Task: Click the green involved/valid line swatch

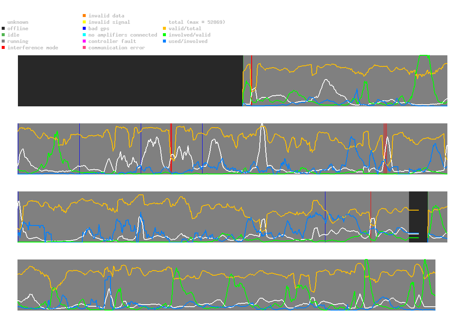Action: pyautogui.click(x=165, y=35)
